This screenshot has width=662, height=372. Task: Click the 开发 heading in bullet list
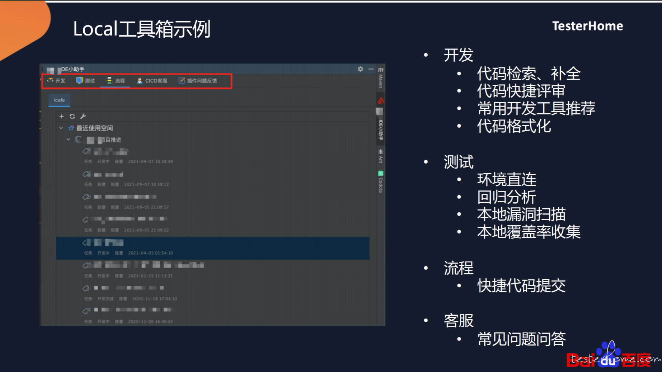pyautogui.click(x=459, y=55)
